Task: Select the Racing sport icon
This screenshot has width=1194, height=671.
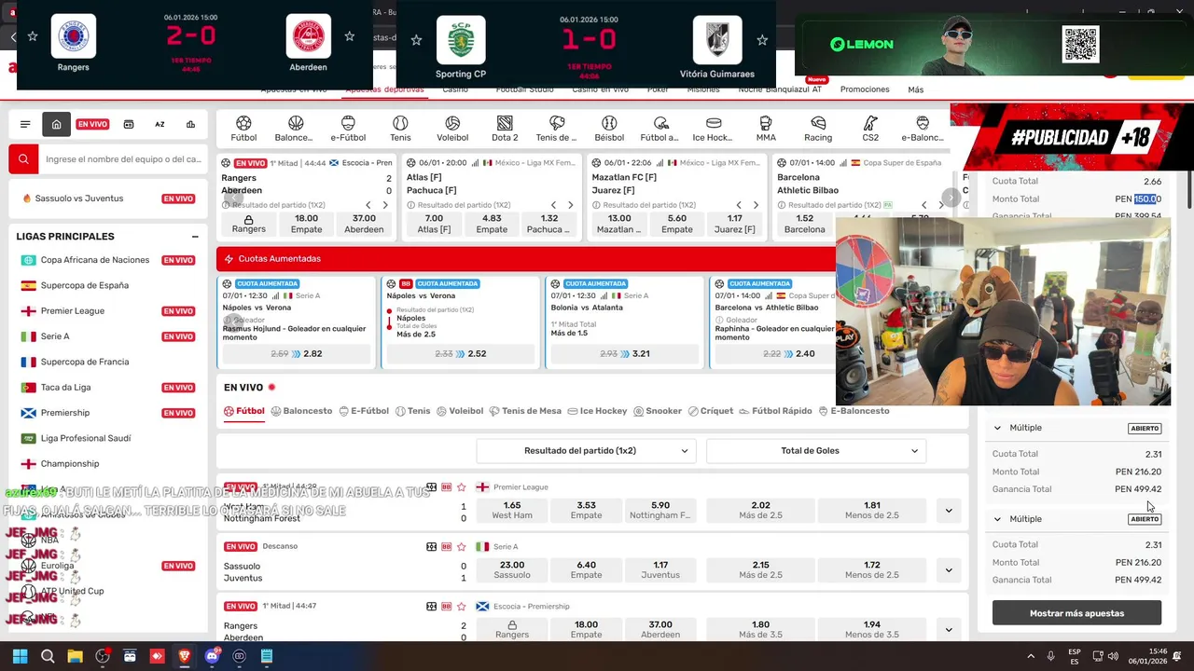Action: coord(818,129)
